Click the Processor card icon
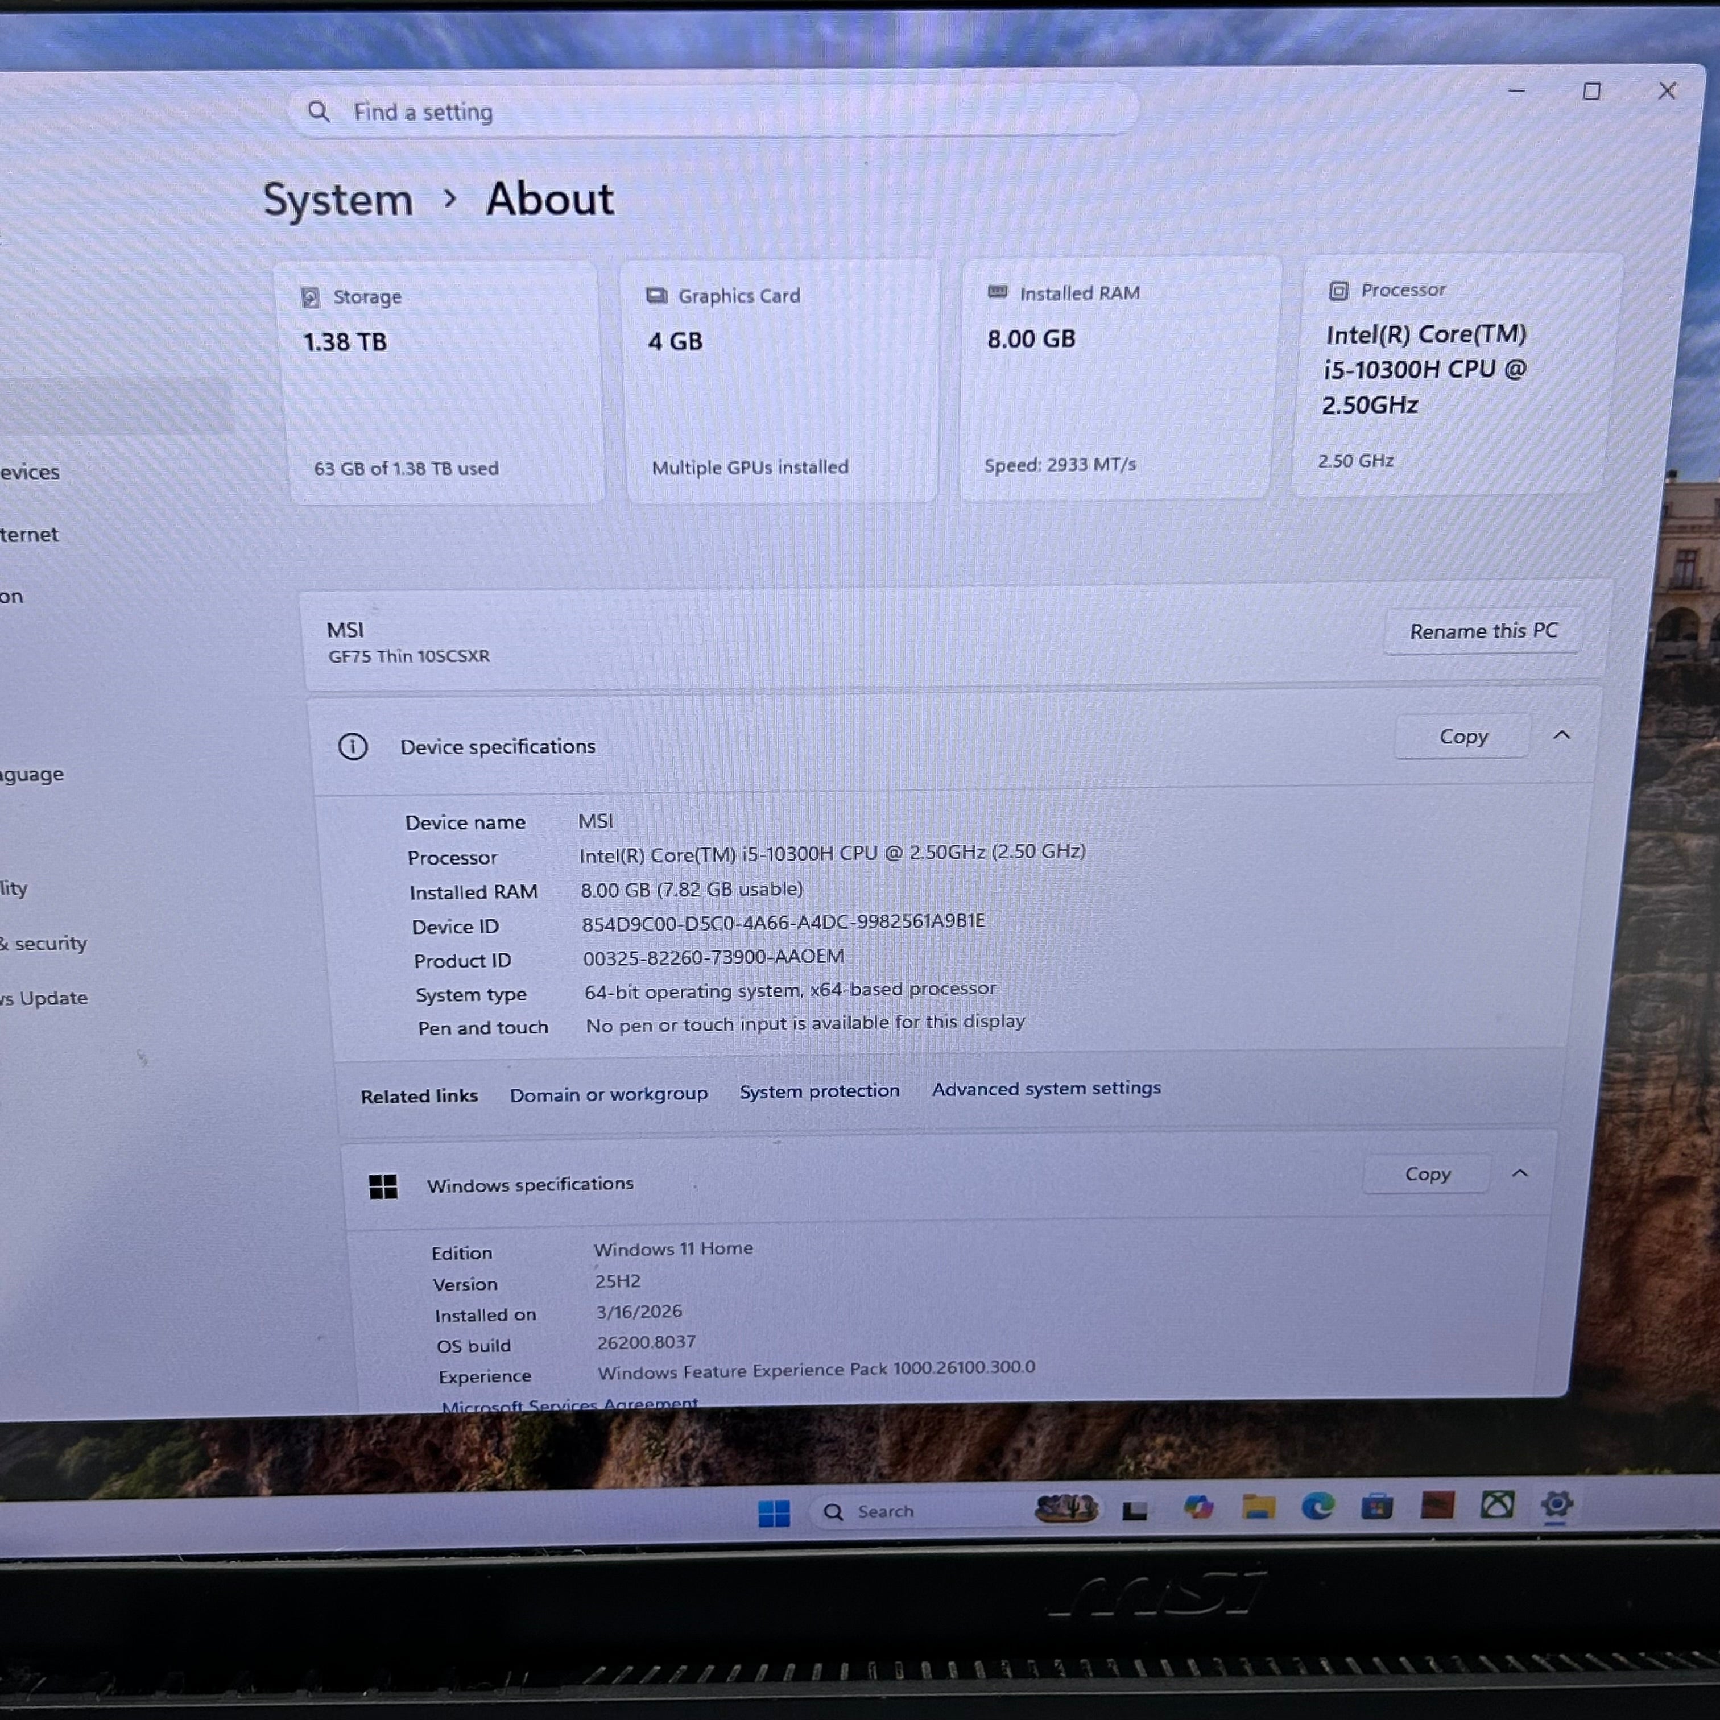Screen dimensions: 1720x1720 coord(1337,290)
